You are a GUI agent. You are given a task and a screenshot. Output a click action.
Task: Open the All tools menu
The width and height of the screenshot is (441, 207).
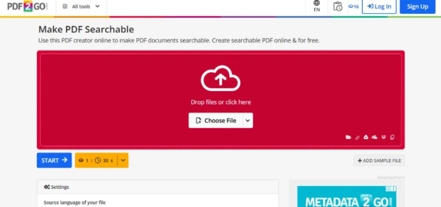(81, 6)
